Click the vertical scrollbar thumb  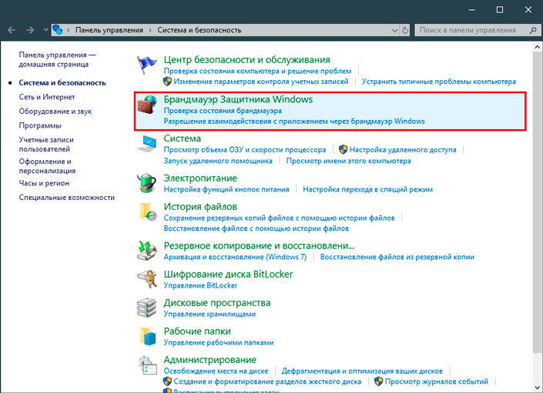pyautogui.click(x=538, y=202)
